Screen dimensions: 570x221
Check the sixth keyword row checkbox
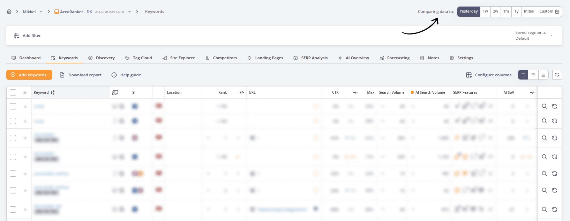pyautogui.click(x=13, y=190)
